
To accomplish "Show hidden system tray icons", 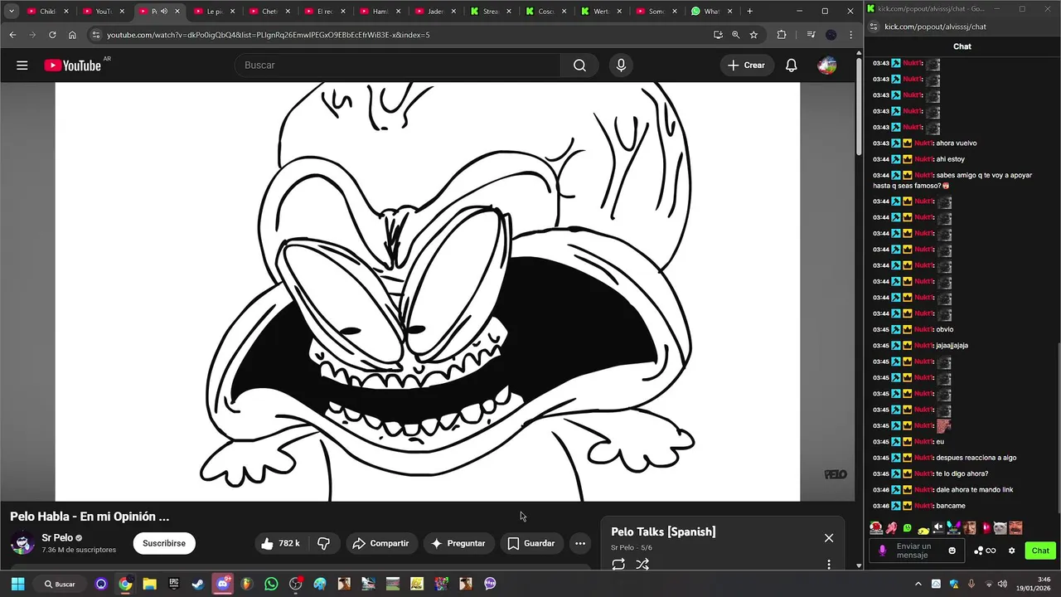I will (x=918, y=584).
